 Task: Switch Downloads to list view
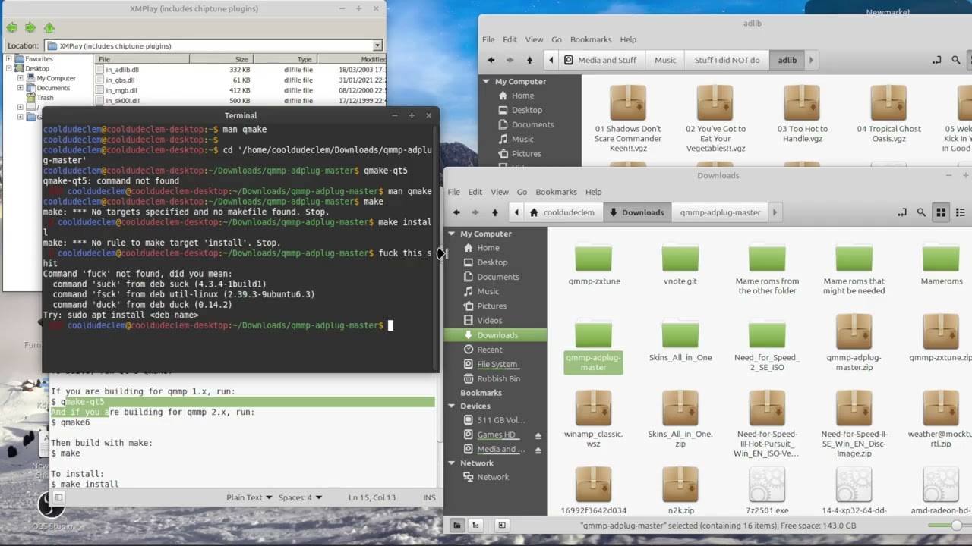click(x=960, y=212)
